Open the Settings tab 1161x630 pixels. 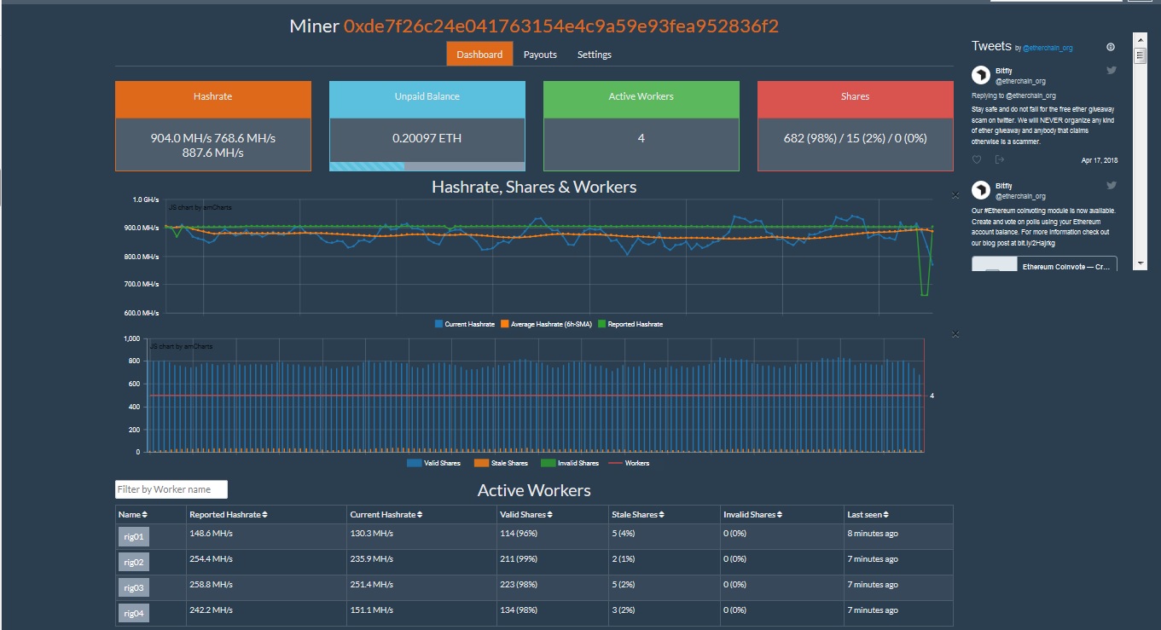(594, 55)
